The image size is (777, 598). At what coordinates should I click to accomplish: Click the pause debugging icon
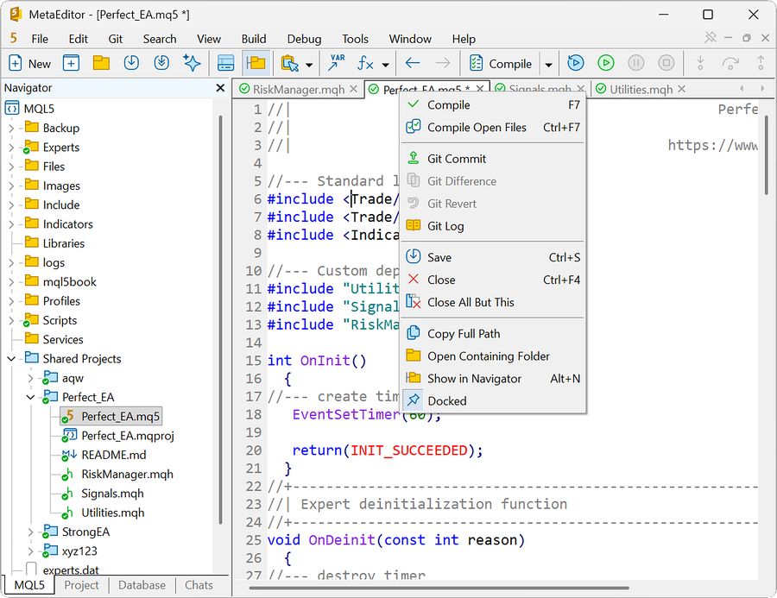pos(635,63)
